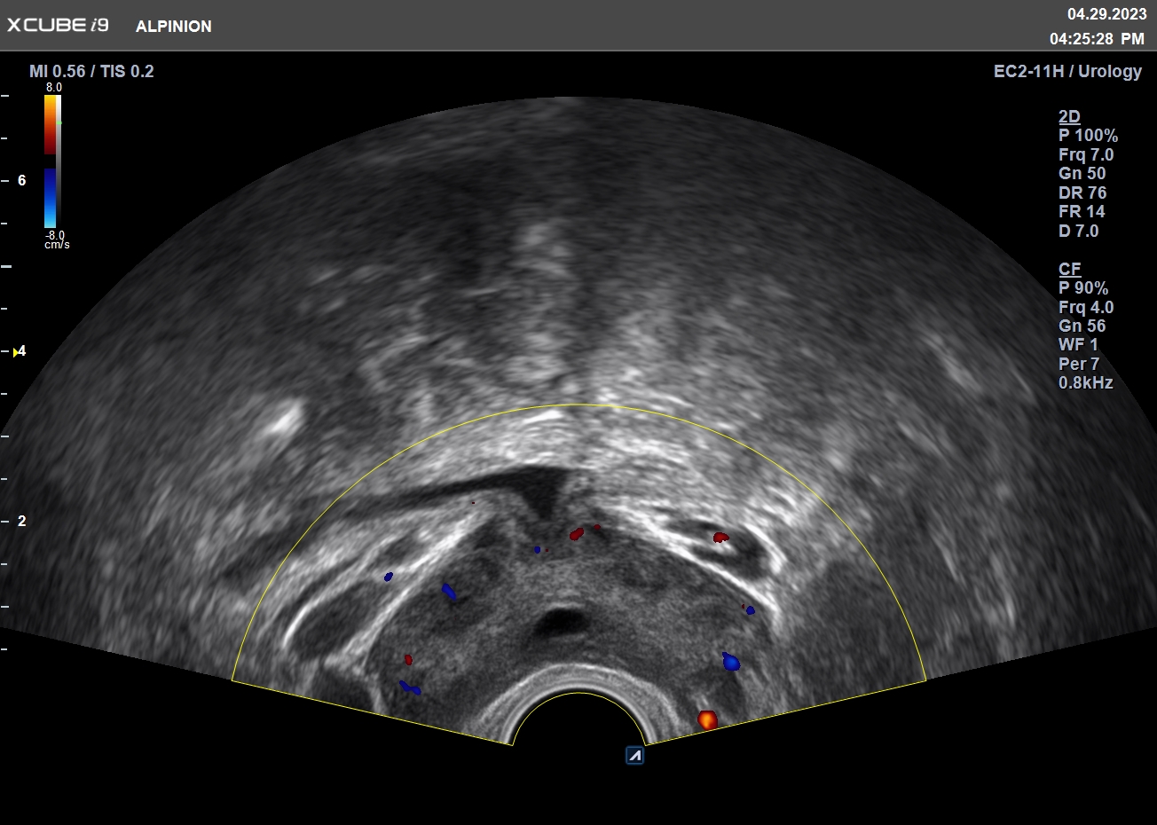1157x825 pixels.
Task: Click the 0.8kHz PRF value
Action: coord(1085,383)
